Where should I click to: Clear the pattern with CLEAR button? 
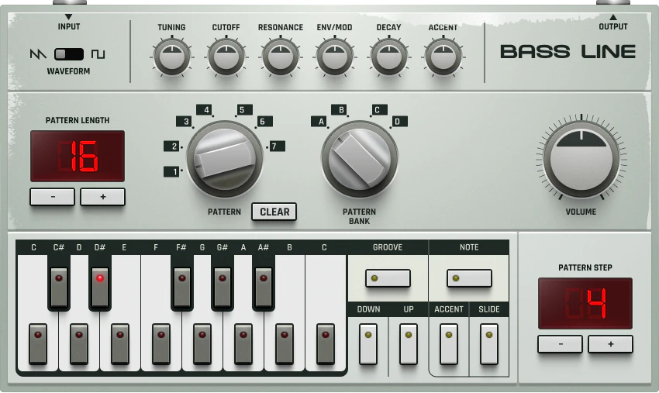tap(274, 212)
